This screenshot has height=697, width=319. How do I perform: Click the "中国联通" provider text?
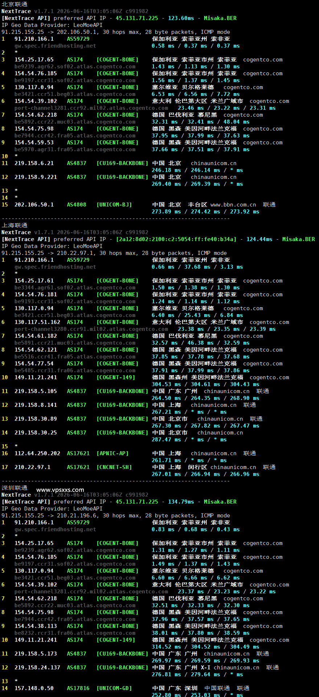pyautogui.click(x=217, y=688)
